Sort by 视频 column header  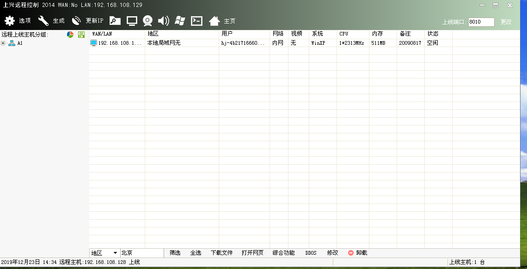click(299, 34)
